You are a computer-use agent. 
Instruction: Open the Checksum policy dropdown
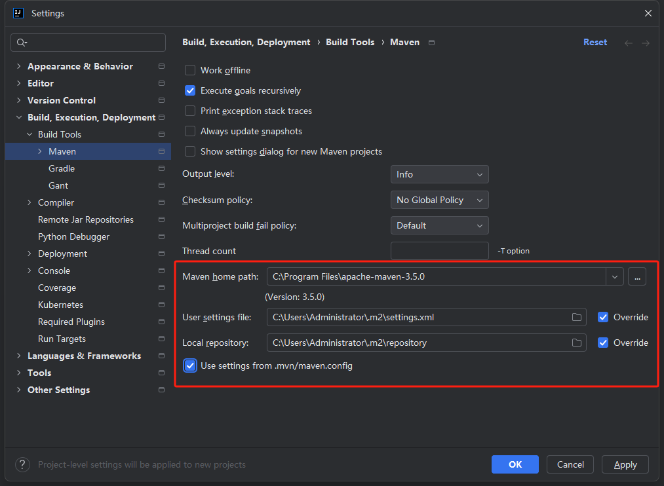coord(440,200)
